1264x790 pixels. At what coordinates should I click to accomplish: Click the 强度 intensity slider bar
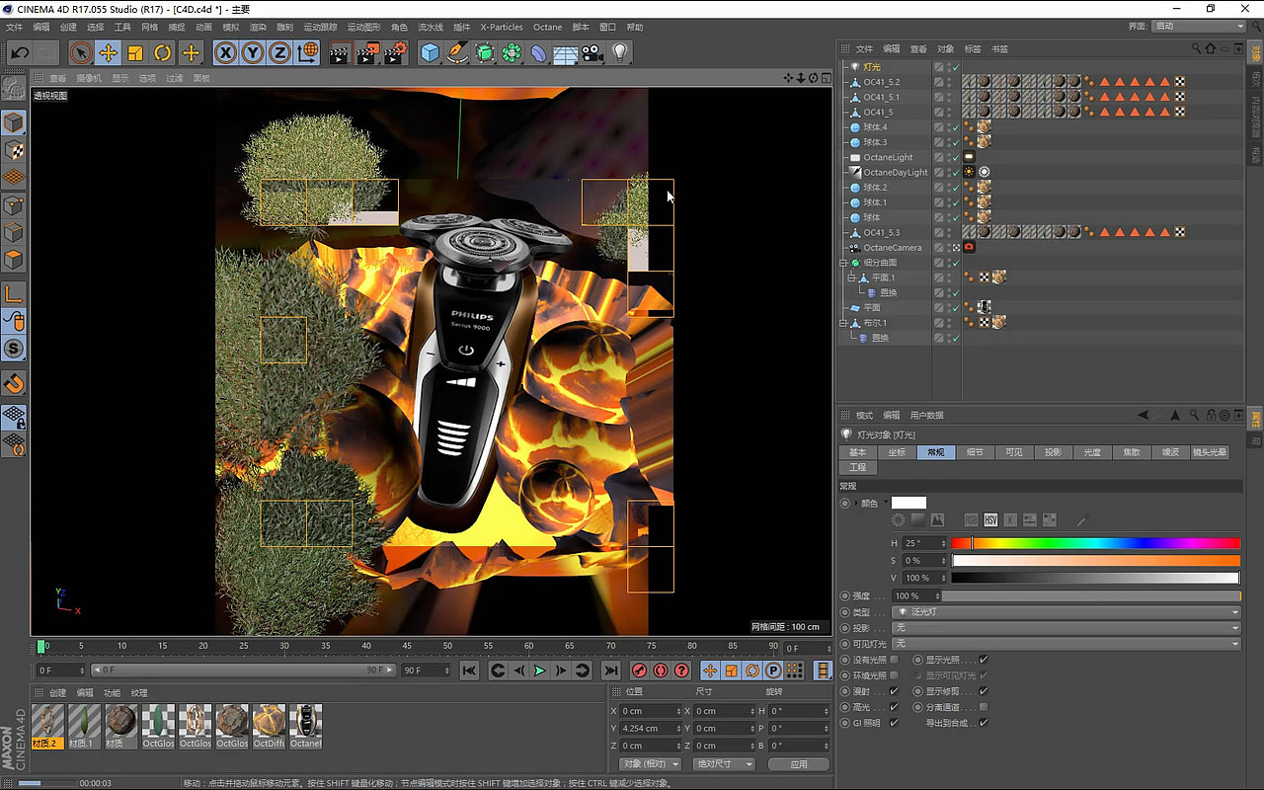(1091, 596)
